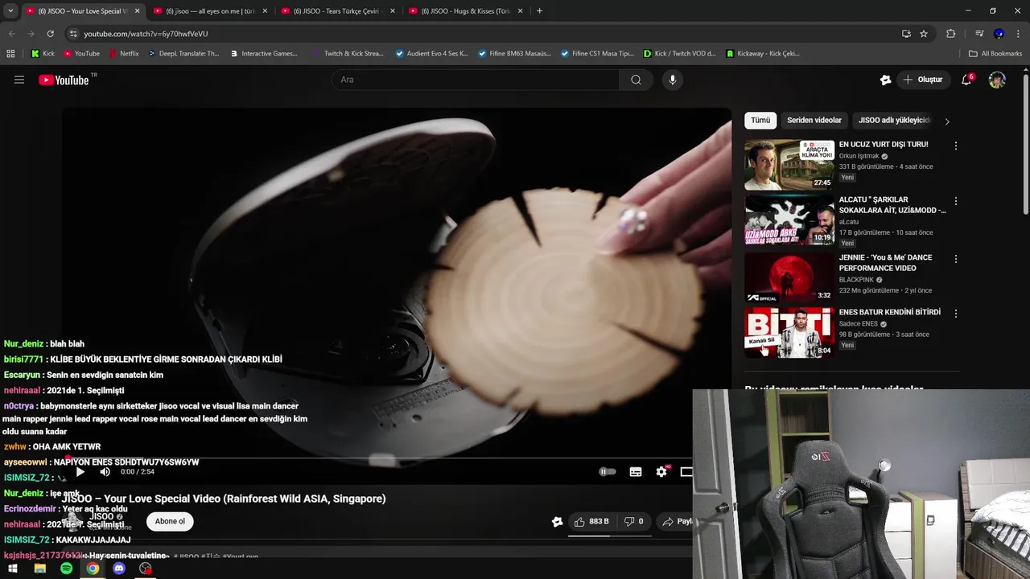
Task: Open the browser extensions puzzle icon
Action: [x=950, y=34]
